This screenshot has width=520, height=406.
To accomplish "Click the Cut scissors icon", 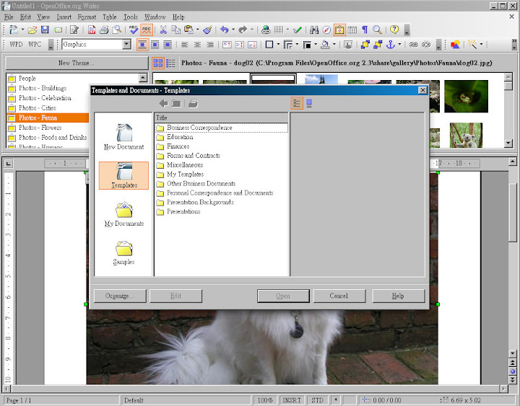I will 162,30.
